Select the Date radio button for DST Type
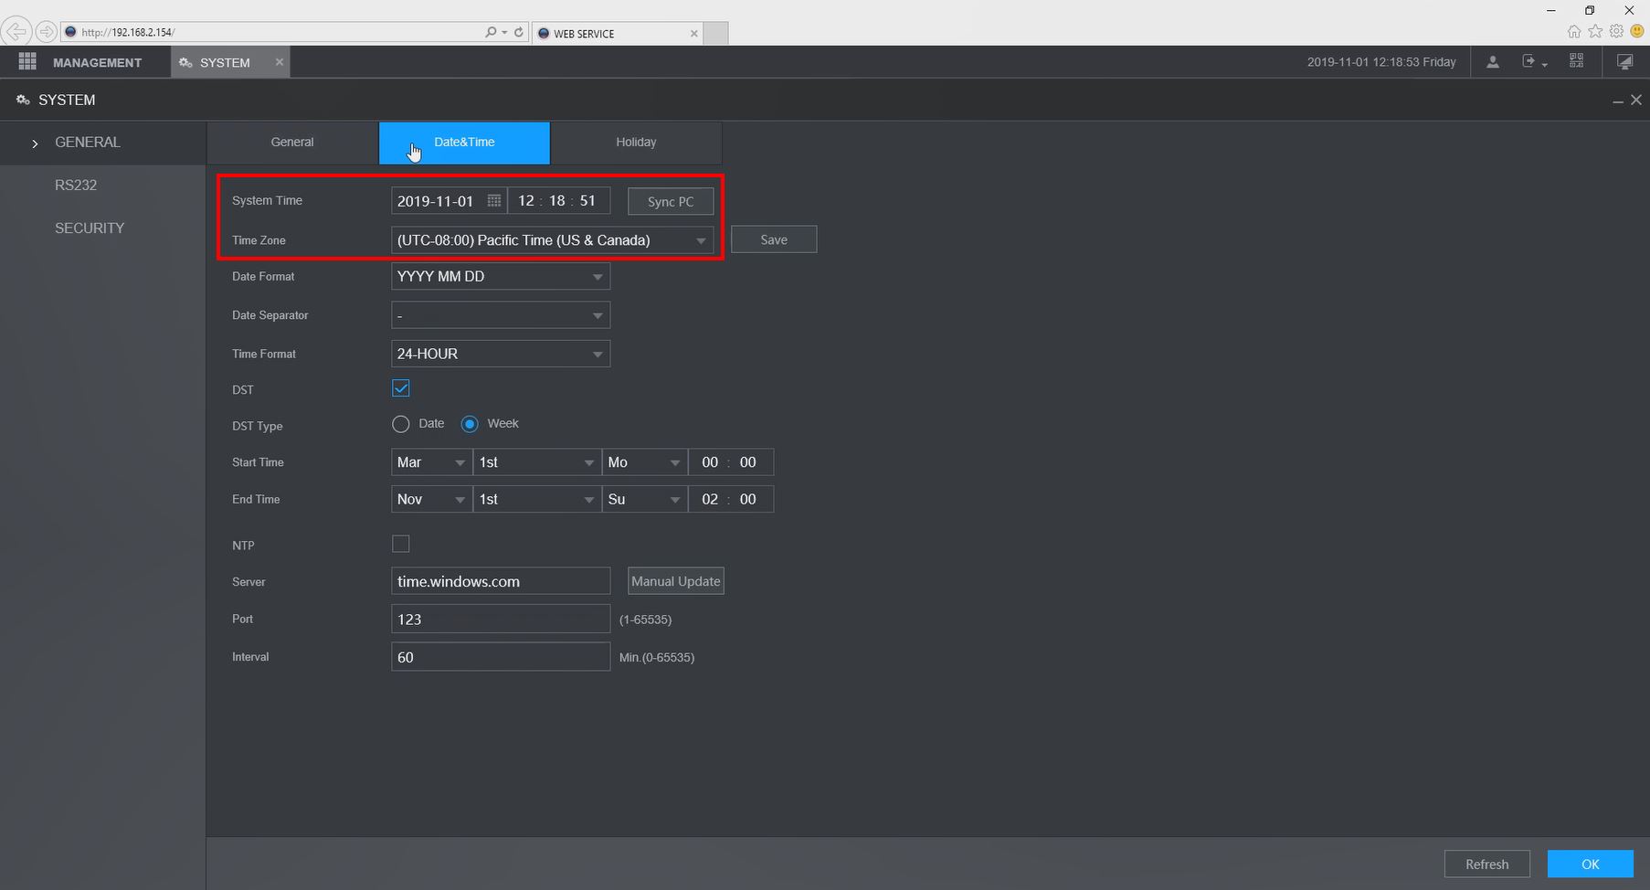Screen dimensions: 1650x890 [x=400, y=424]
